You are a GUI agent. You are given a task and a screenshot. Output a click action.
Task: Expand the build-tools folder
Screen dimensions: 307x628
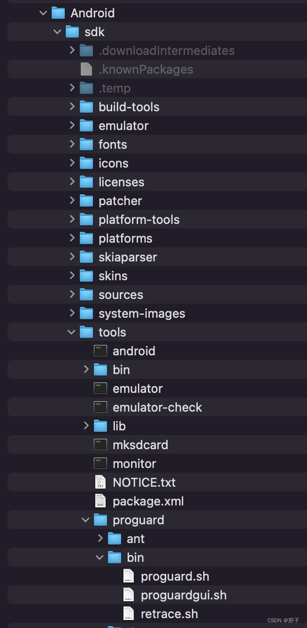(x=71, y=107)
